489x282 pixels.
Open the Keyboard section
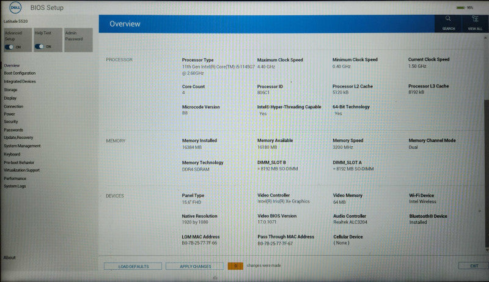tap(12, 154)
